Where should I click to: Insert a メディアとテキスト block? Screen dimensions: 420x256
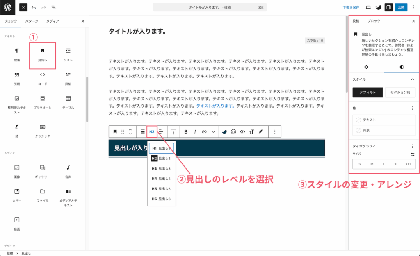click(68, 197)
